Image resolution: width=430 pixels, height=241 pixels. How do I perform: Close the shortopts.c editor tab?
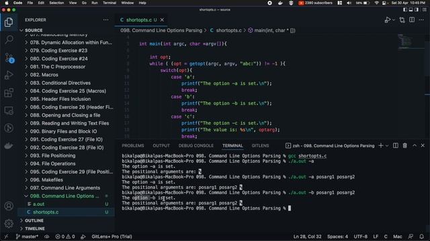[162, 20]
